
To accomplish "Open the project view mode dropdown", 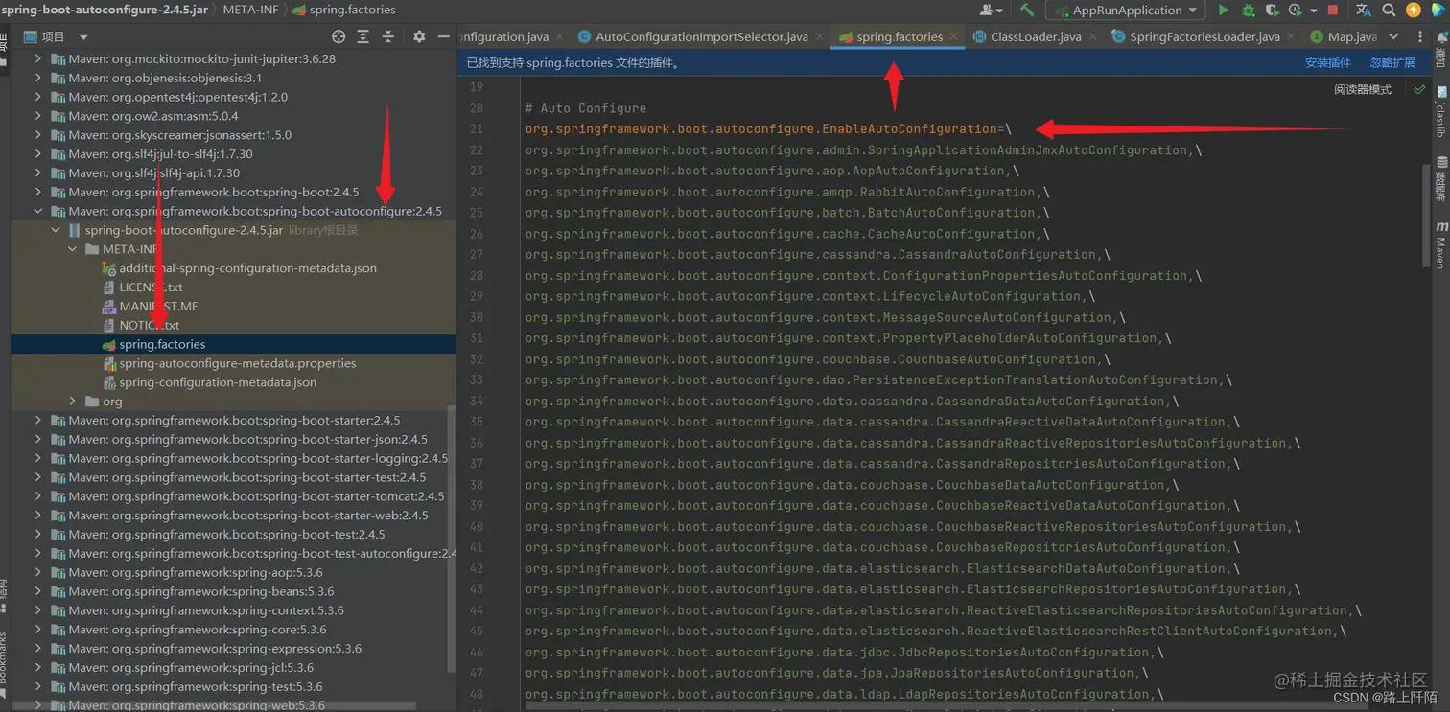I will [83, 36].
